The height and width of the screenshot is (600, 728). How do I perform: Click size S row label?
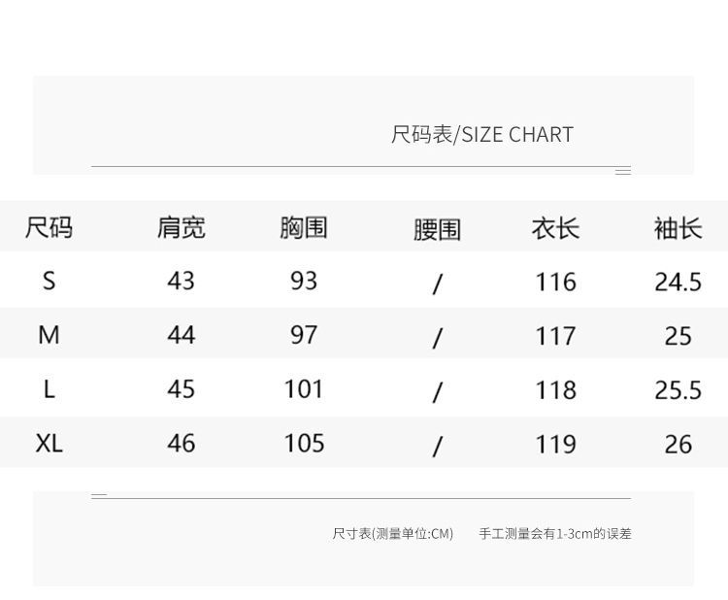[x=49, y=281]
